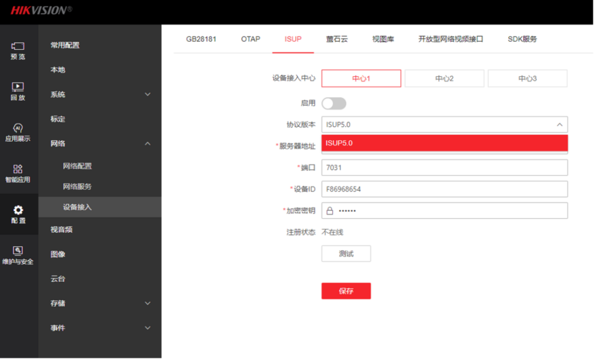
Task: Click the password lock icon in 加密密钥 field
Action: [x=329, y=210]
